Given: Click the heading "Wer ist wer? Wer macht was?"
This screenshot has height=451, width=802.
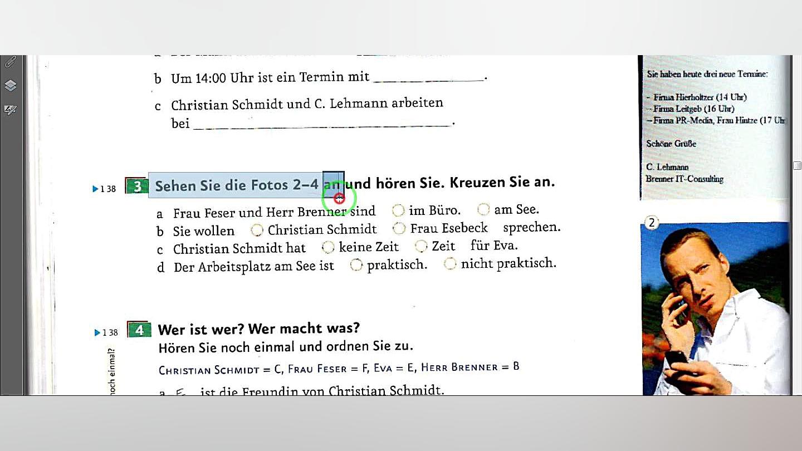Looking at the screenshot, I should click(x=259, y=329).
